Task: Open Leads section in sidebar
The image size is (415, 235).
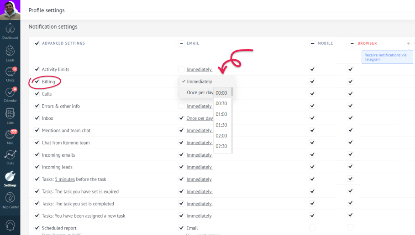Action: point(10,53)
